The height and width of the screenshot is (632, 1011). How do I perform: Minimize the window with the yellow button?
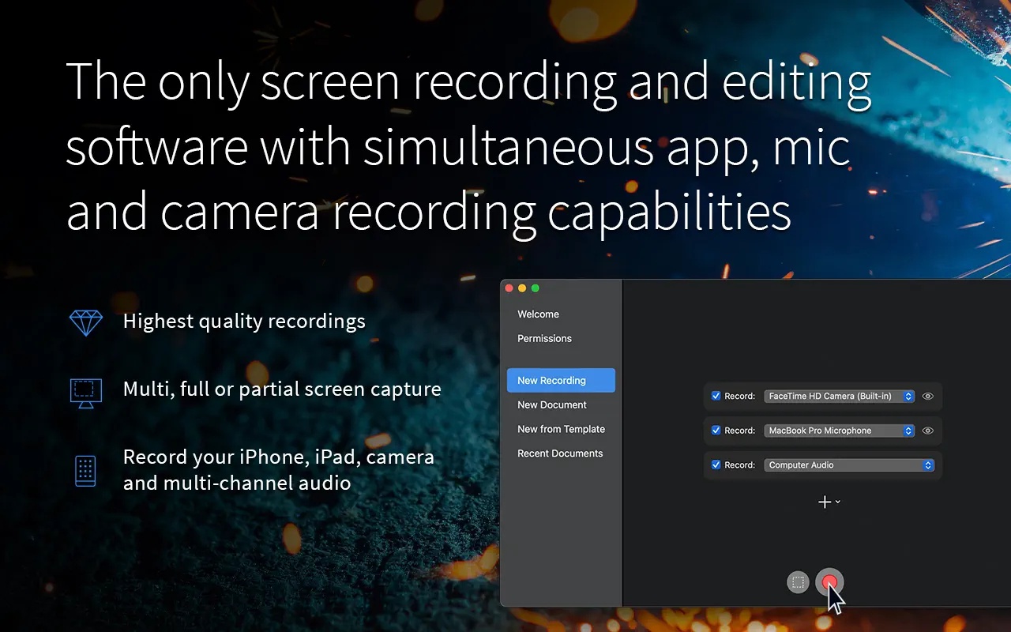(522, 288)
